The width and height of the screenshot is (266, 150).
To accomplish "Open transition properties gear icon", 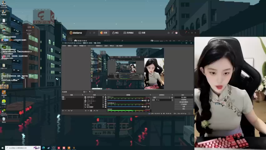I will [x=172, y=97].
